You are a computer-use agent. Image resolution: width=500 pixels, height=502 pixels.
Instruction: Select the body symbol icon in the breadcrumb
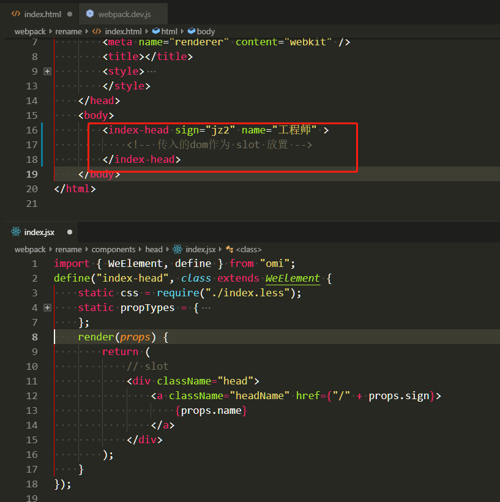click(193, 31)
